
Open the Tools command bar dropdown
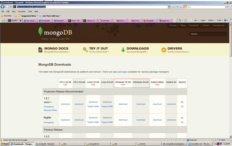(220, 20)
